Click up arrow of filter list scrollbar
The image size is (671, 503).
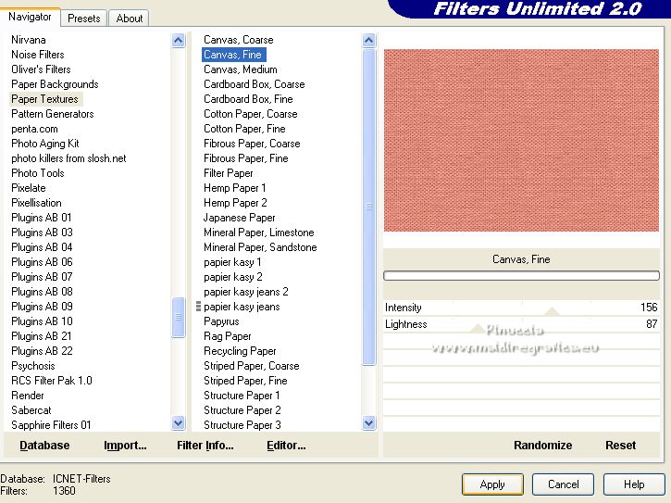(x=369, y=40)
